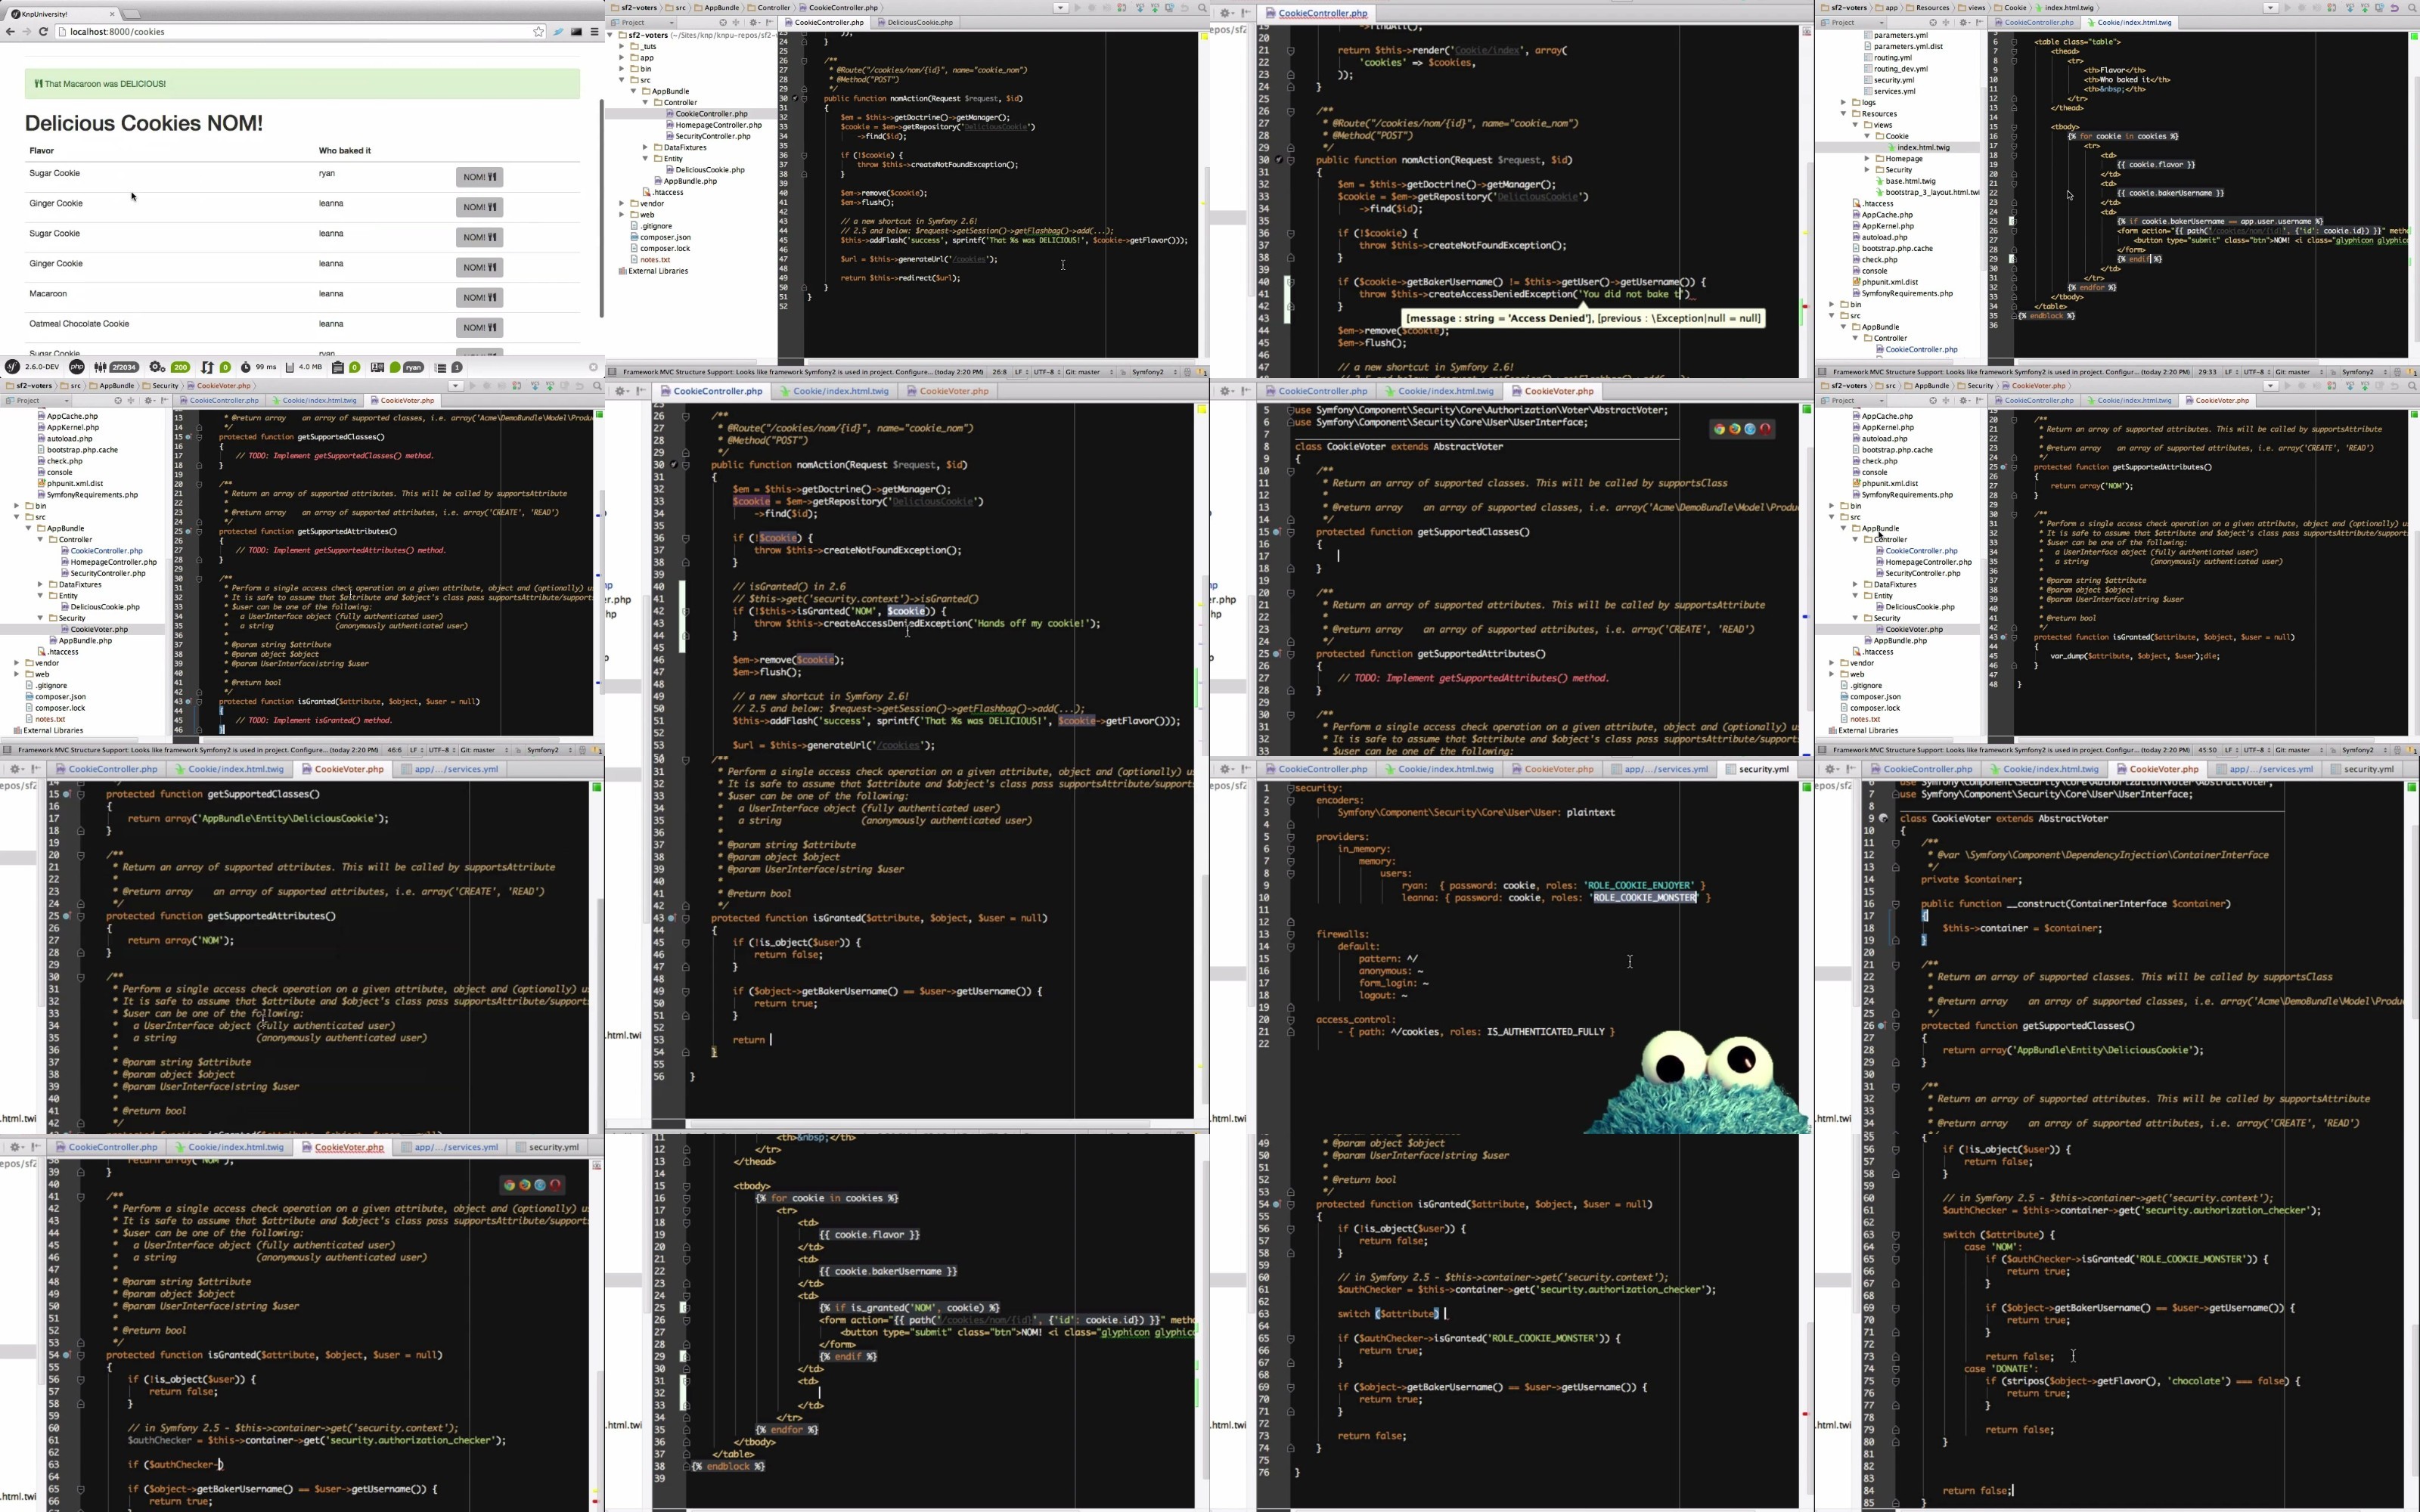Click the blue bird extension icon

click(559, 32)
